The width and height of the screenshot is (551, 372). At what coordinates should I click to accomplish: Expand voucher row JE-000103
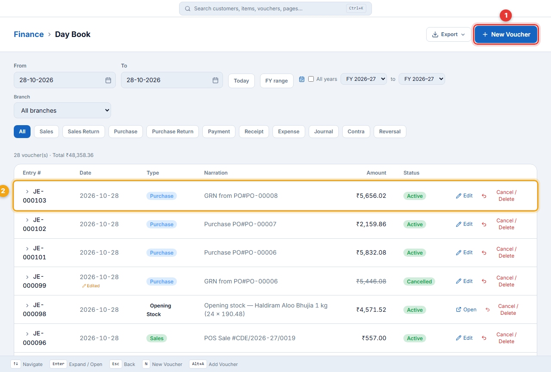point(28,191)
